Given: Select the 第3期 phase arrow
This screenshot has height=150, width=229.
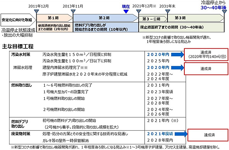Looking at the screenshot, I should pyautogui.click(x=196, y=18).
